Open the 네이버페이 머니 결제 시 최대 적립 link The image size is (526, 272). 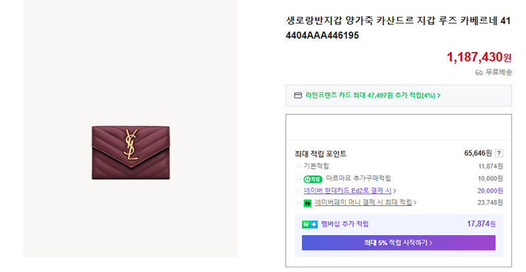click(x=364, y=202)
